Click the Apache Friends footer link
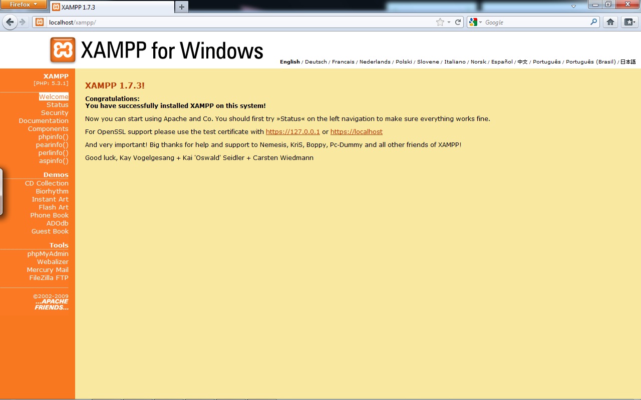The height and width of the screenshot is (400, 641). (52, 304)
